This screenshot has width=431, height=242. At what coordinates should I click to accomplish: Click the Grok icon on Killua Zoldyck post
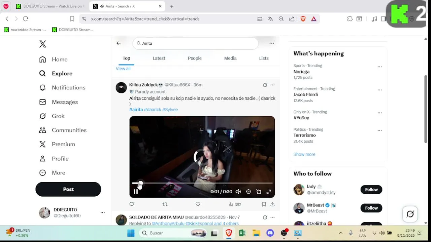click(265, 85)
